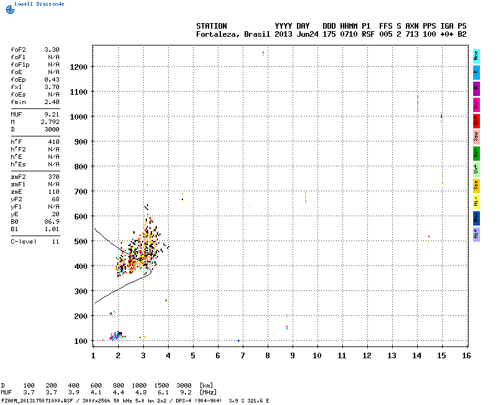Select the cyan NNE legend swatch
Screen dimensions: 498x405
click(476, 57)
